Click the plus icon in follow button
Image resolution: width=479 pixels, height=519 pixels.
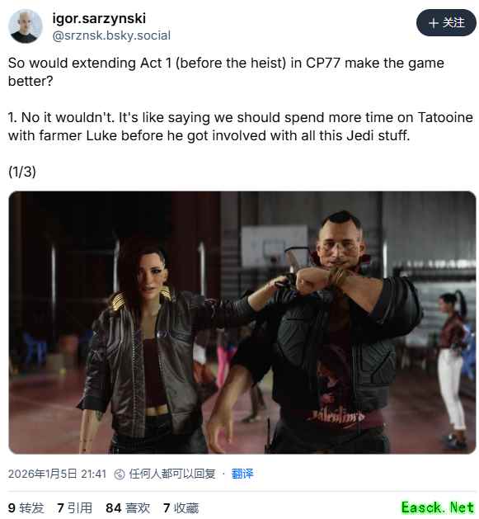[434, 23]
